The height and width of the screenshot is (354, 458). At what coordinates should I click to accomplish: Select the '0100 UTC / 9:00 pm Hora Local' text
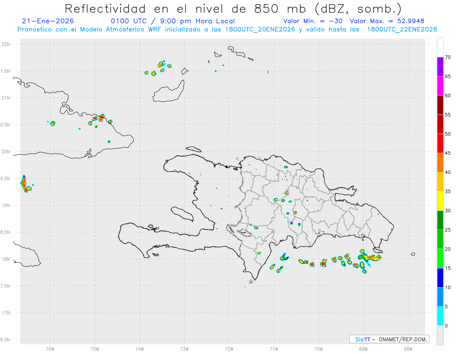[173, 21]
